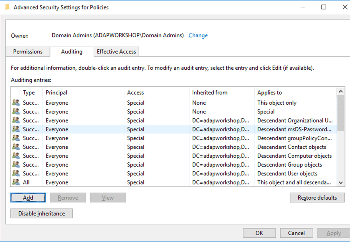Screen dimensions: 350x242
Task: Click the user icon of the 'Descendant Contact objects' entry
Action: coord(16,147)
